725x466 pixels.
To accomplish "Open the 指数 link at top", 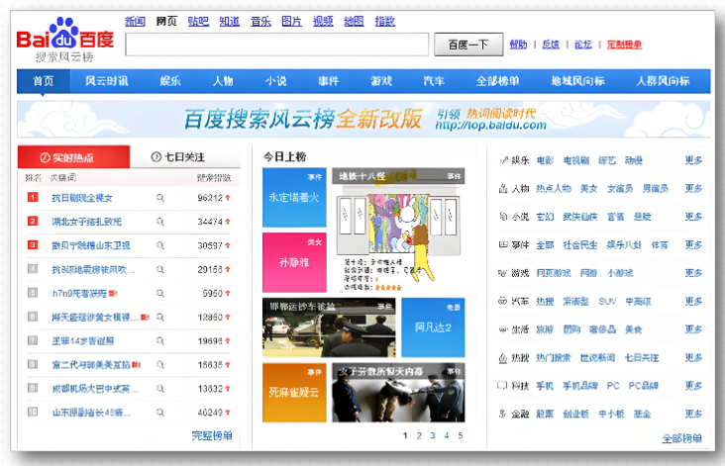I will [x=385, y=21].
